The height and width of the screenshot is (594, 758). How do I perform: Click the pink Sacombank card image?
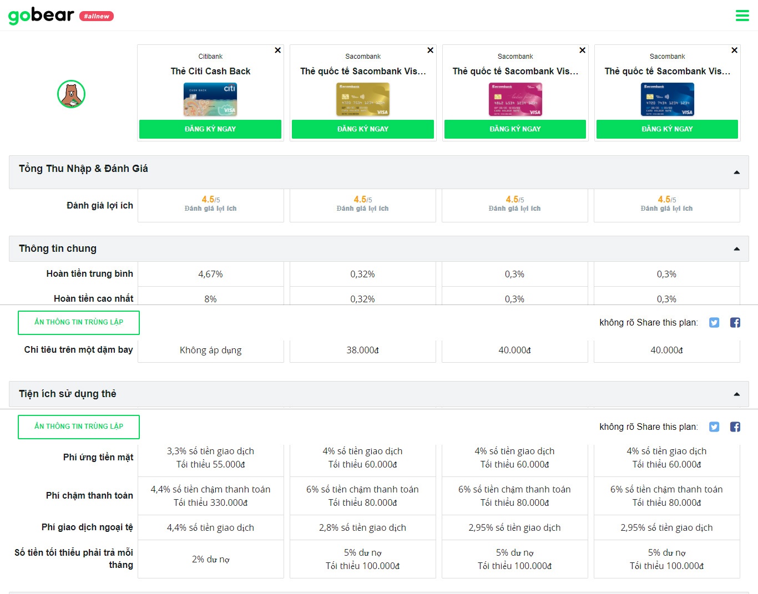pos(515,99)
